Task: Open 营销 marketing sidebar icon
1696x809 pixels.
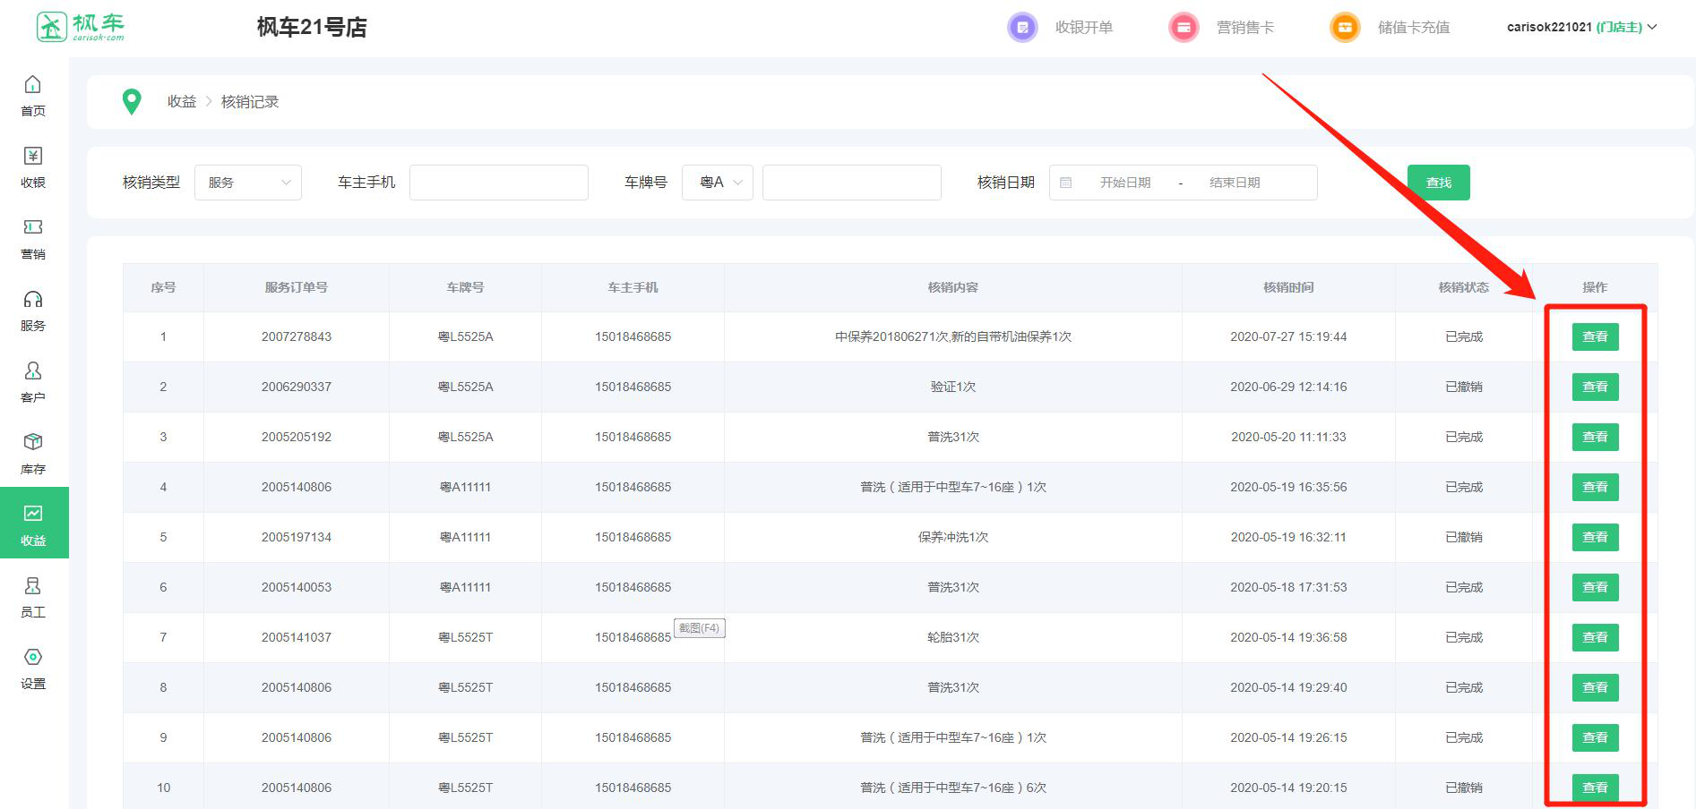Action: click(33, 227)
